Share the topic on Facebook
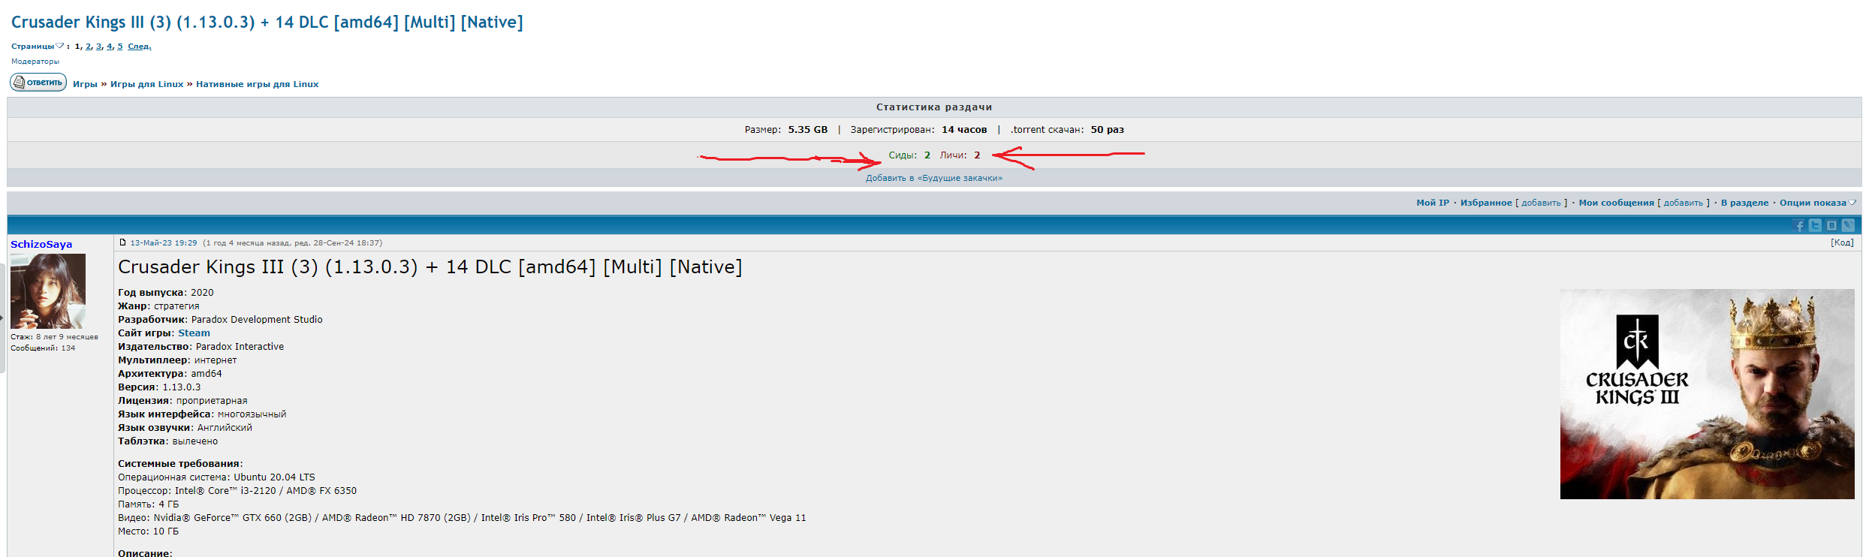1866x557 pixels. (x=1799, y=226)
